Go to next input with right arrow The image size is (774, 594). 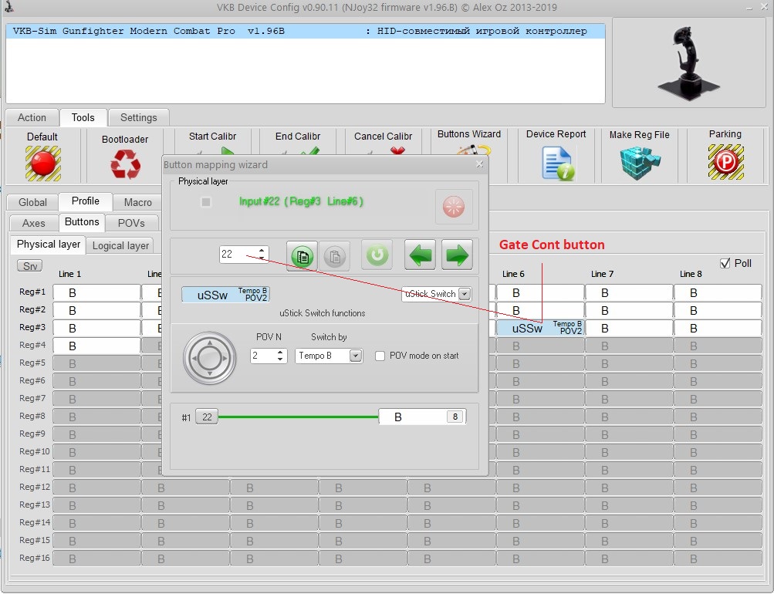(457, 255)
